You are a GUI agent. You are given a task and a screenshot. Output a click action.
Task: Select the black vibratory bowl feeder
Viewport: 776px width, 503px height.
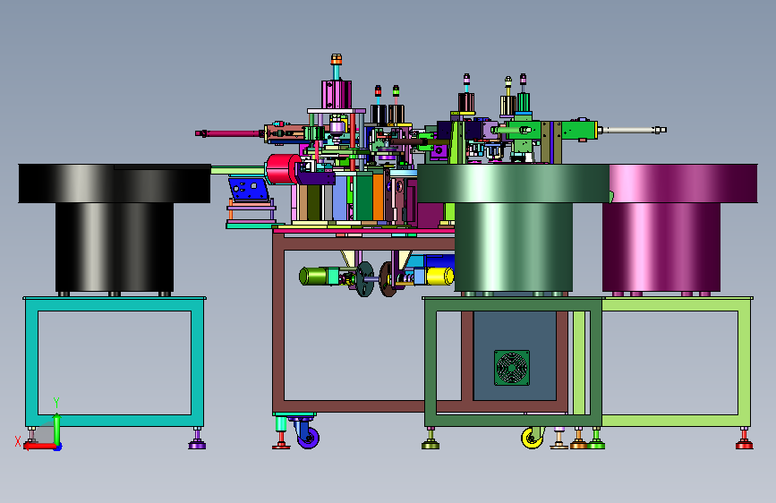point(115,227)
